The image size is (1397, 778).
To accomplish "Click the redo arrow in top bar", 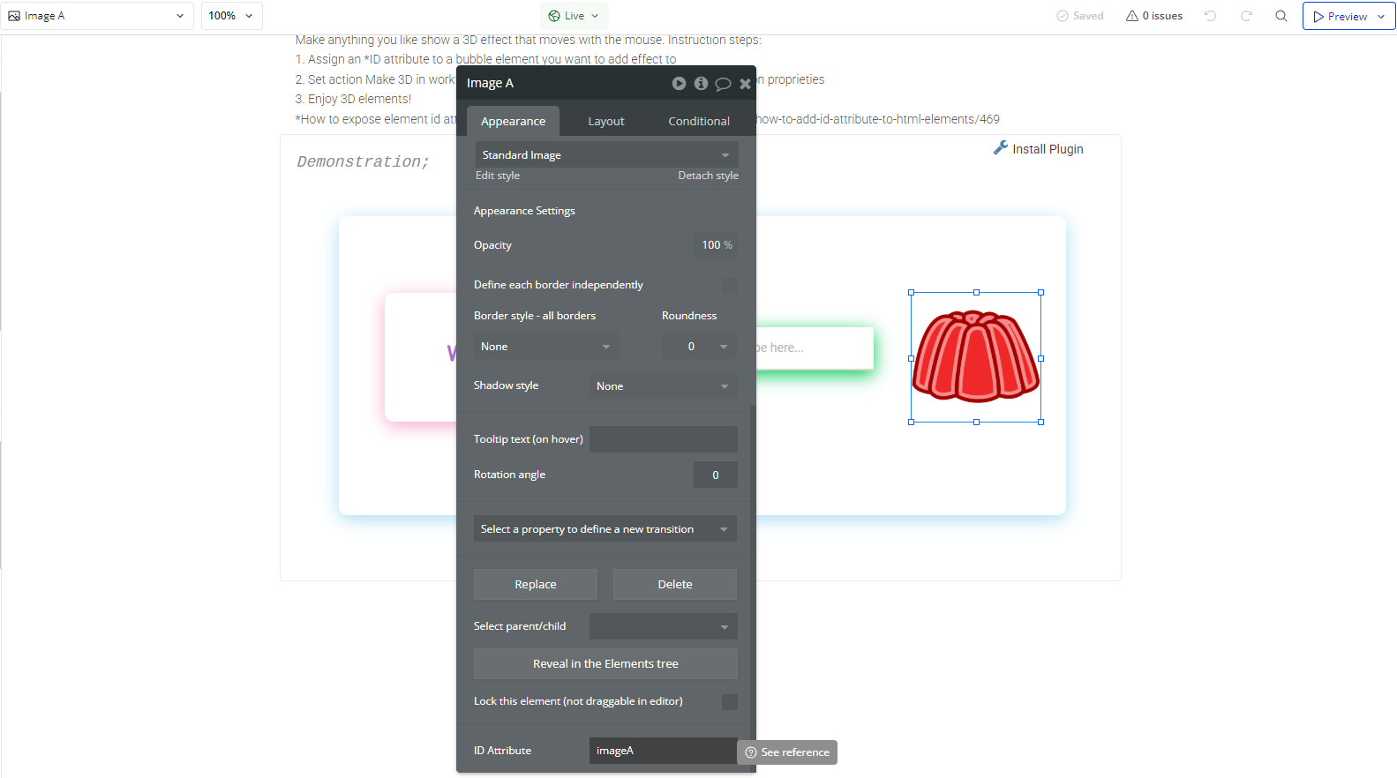I will 1246,16.
